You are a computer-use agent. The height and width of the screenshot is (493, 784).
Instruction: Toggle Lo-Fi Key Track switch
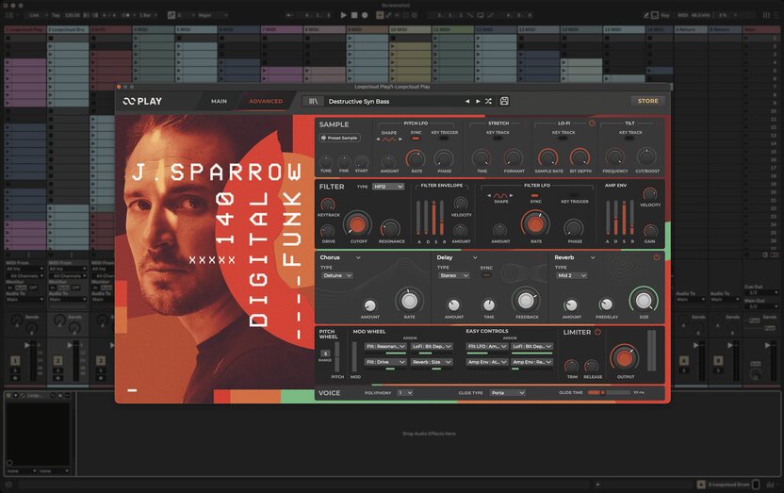coord(563,139)
